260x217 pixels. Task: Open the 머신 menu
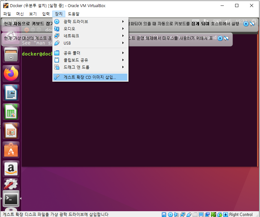click(20, 14)
